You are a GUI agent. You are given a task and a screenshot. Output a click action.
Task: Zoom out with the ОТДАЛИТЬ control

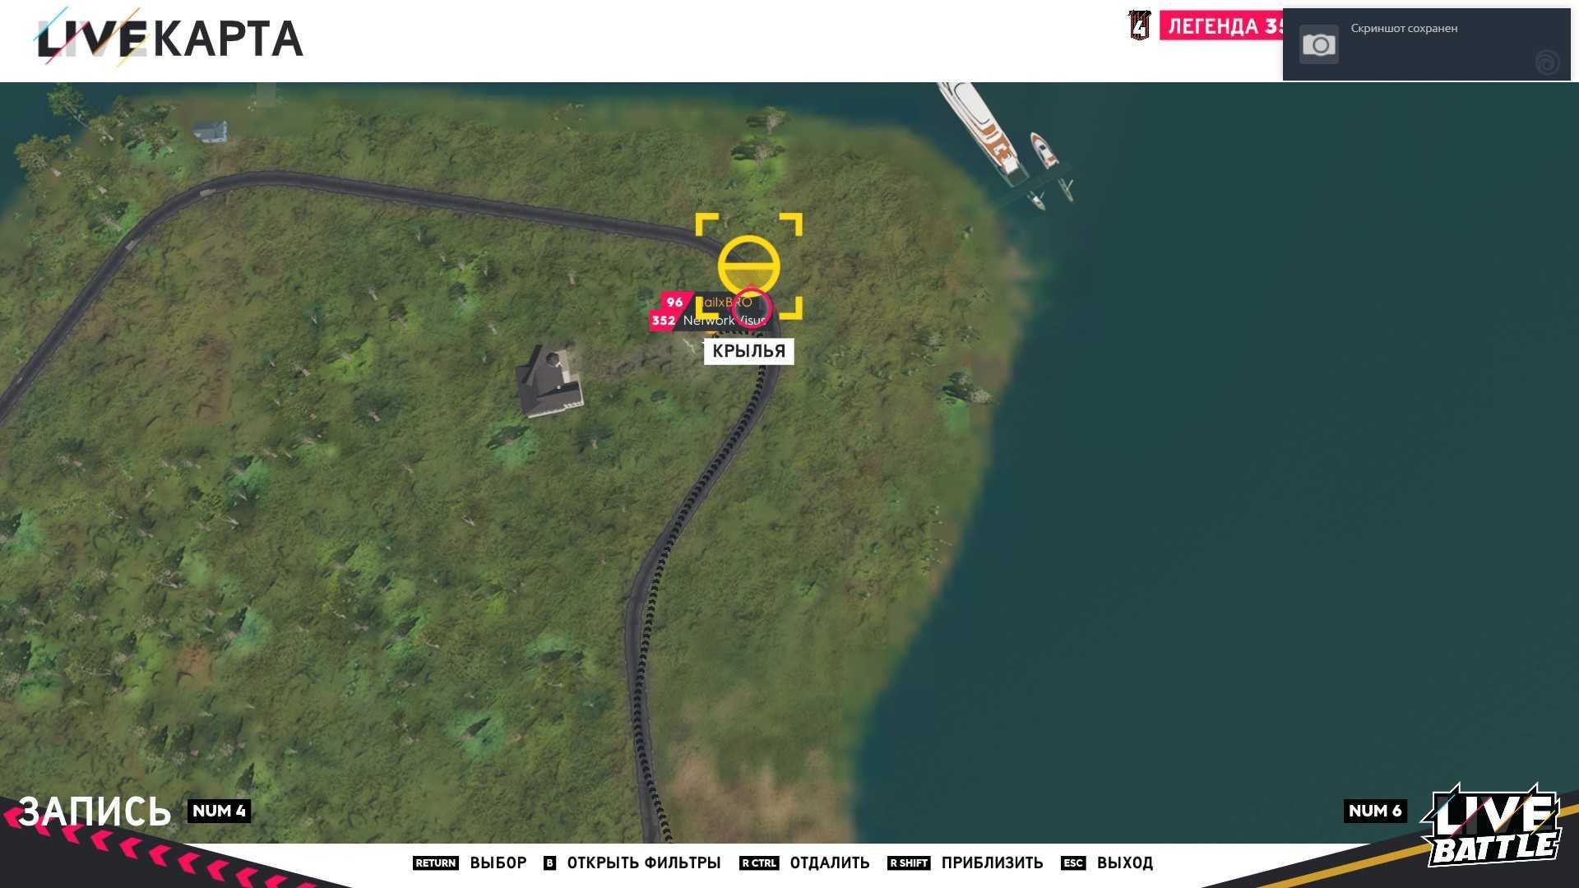tap(829, 863)
